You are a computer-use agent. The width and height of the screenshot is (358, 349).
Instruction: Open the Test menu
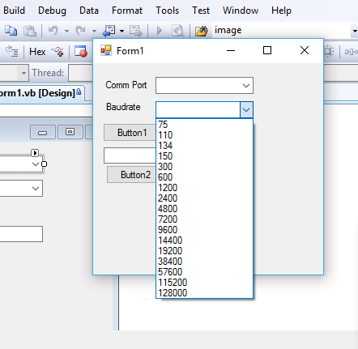201,11
